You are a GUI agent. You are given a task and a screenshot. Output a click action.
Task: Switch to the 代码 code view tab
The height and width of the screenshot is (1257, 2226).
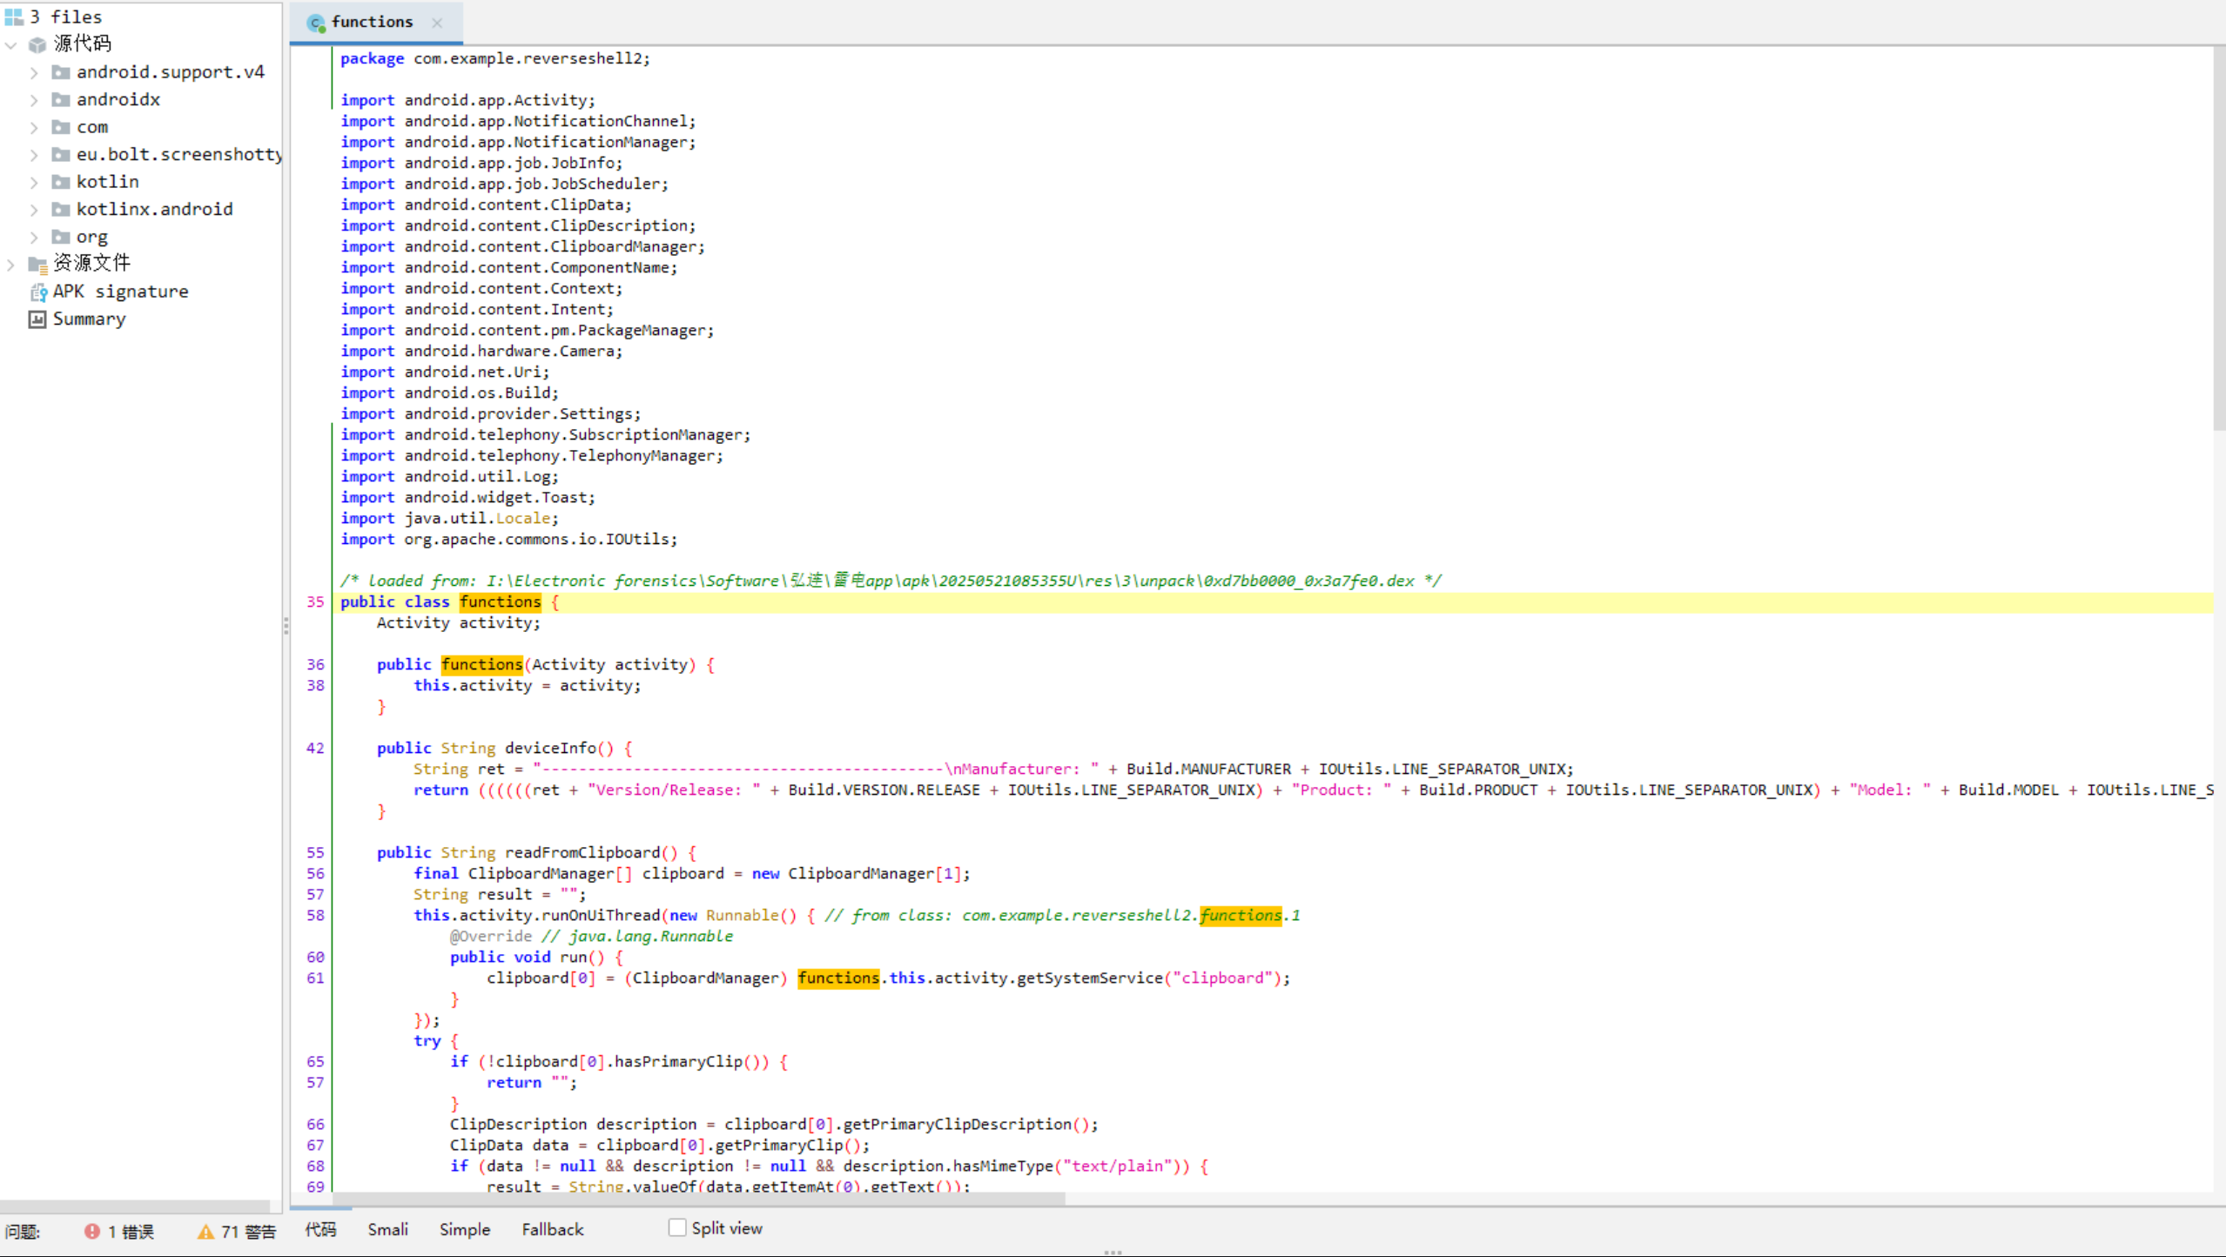320,1229
